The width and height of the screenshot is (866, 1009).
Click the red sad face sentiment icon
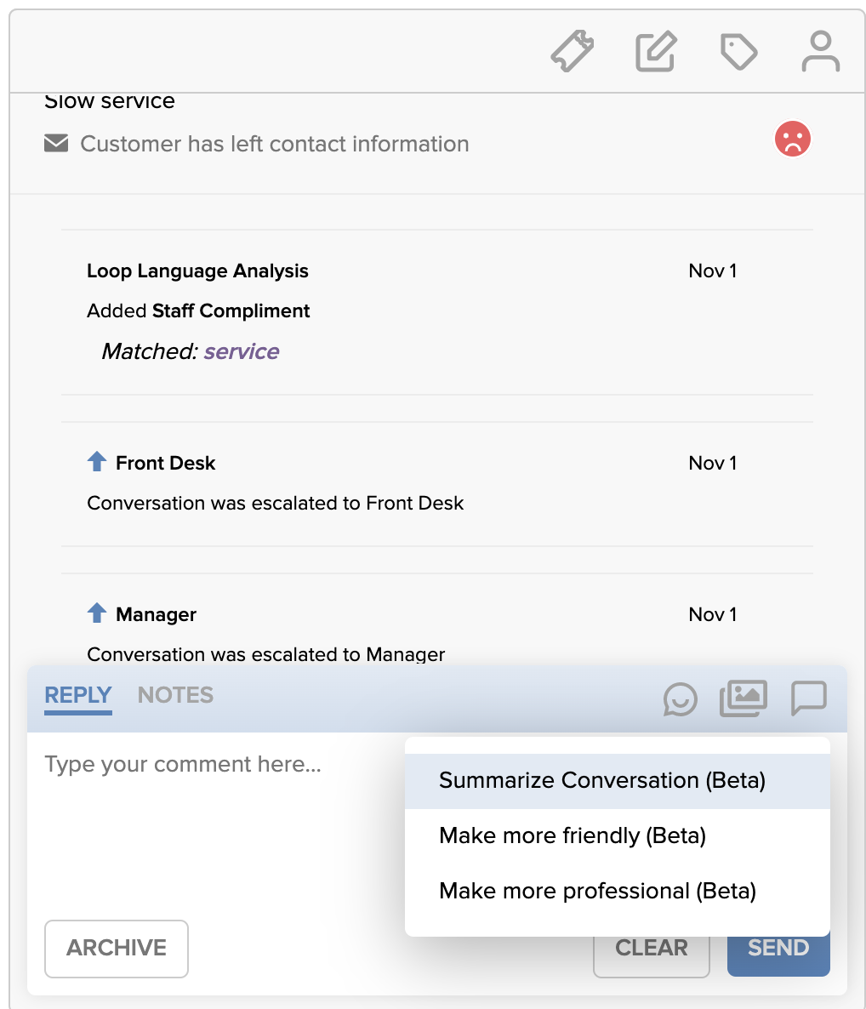click(x=793, y=139)
